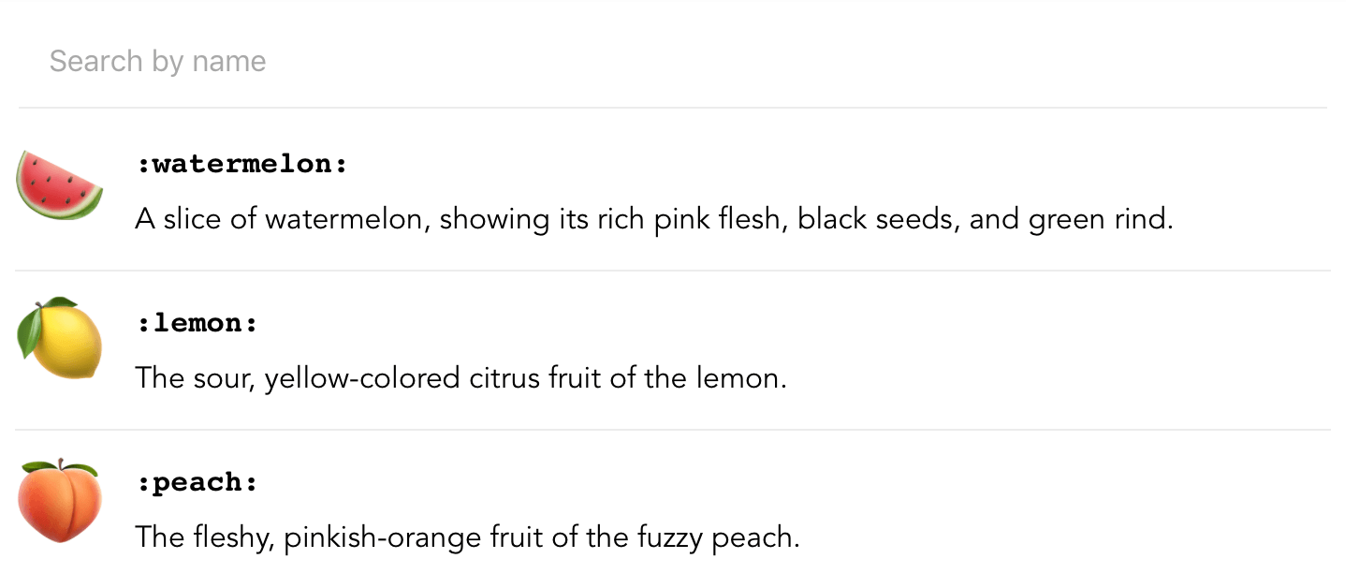Click the yellow lemon emoji

(60, 338)
